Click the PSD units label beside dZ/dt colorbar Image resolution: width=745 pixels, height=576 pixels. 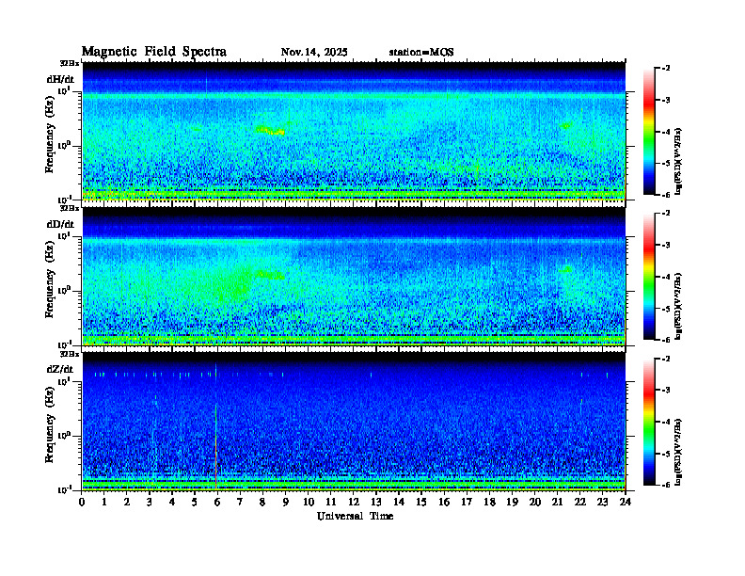pyautogui.click(x=680, y=452)
